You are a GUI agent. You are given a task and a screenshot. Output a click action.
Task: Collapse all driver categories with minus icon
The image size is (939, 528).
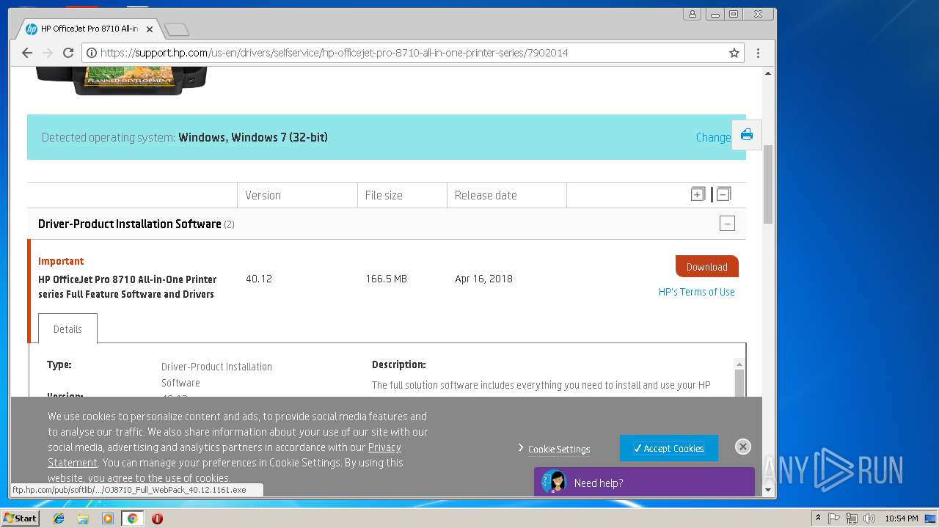723,194
